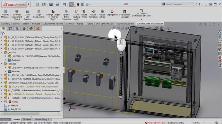Select _Q3|1239<1> Predeterminado tree item

(x=34, y=90)
